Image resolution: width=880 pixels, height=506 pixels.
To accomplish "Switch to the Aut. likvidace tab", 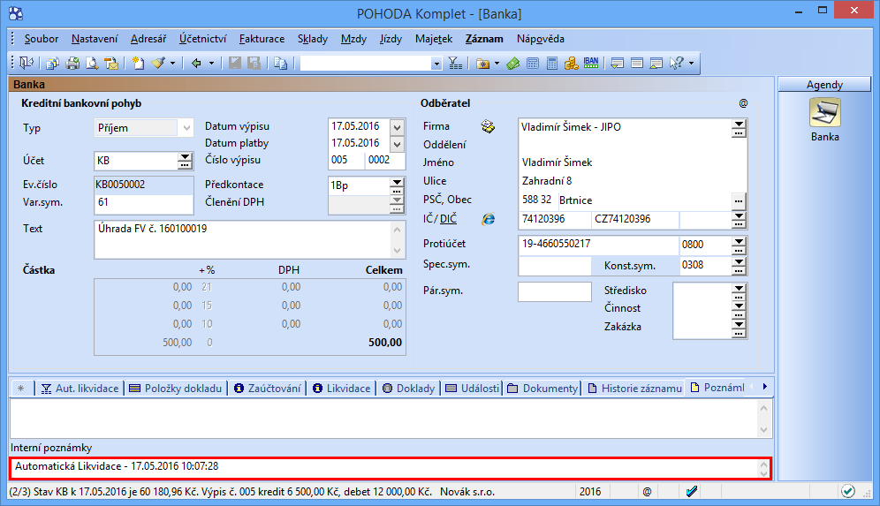I will 80,389.
